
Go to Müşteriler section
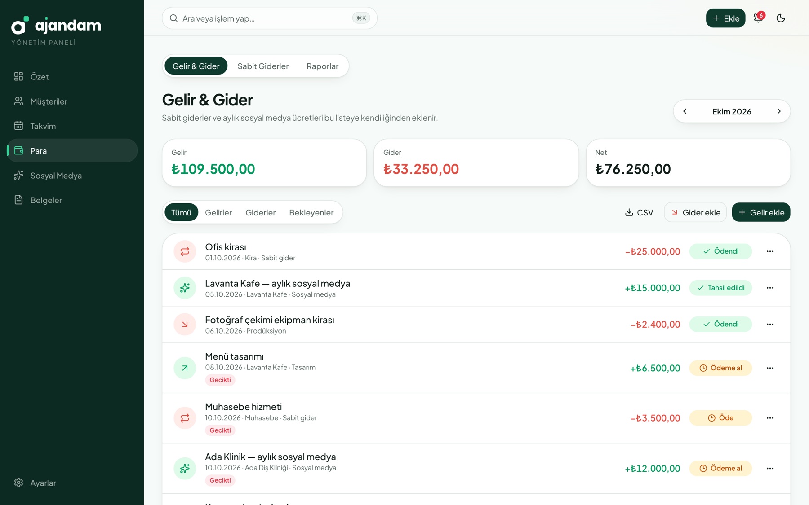[x=72, y=101]
